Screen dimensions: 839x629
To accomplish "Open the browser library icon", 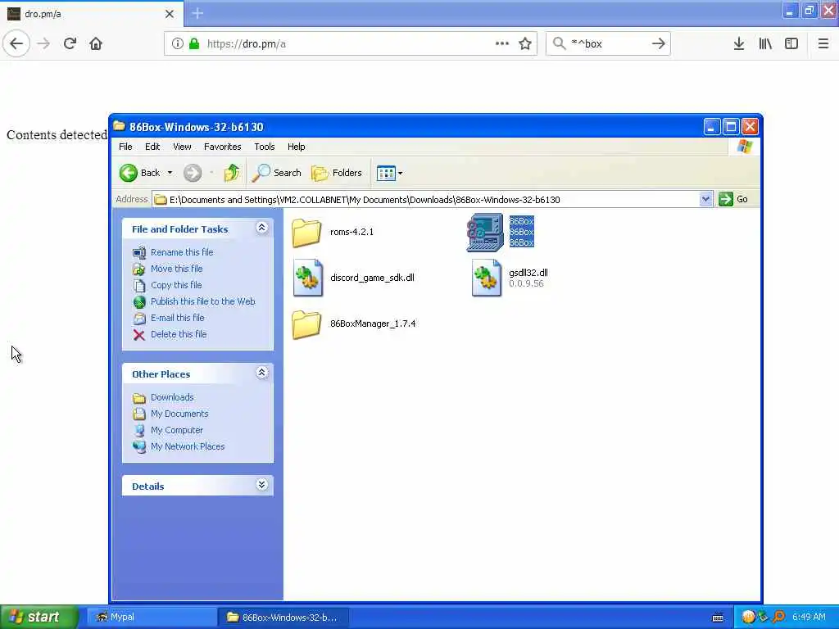I will [765, 43].
